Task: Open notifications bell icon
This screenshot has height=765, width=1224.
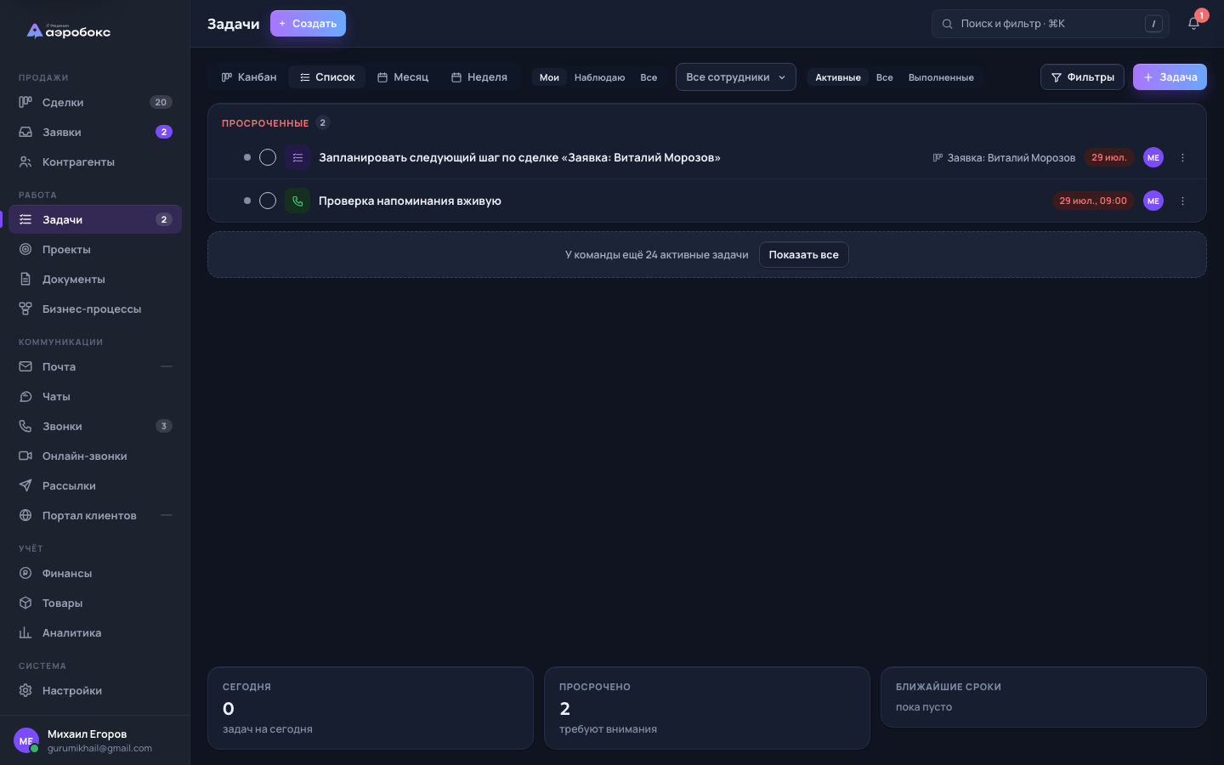Action: coord(1193,24)
